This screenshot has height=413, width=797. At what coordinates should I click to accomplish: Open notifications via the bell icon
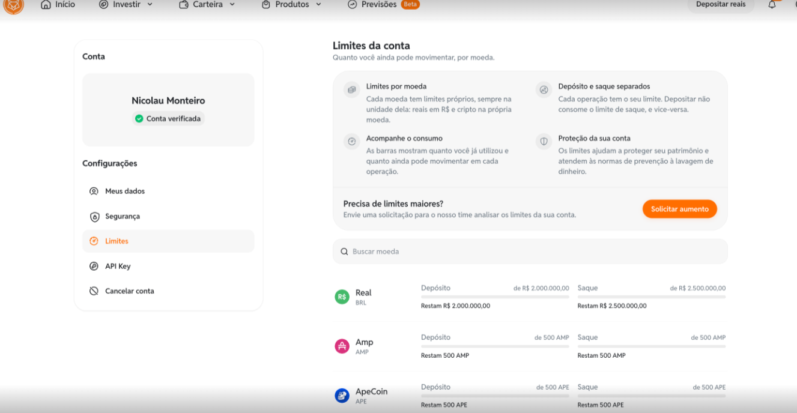(x=772, y=4)
